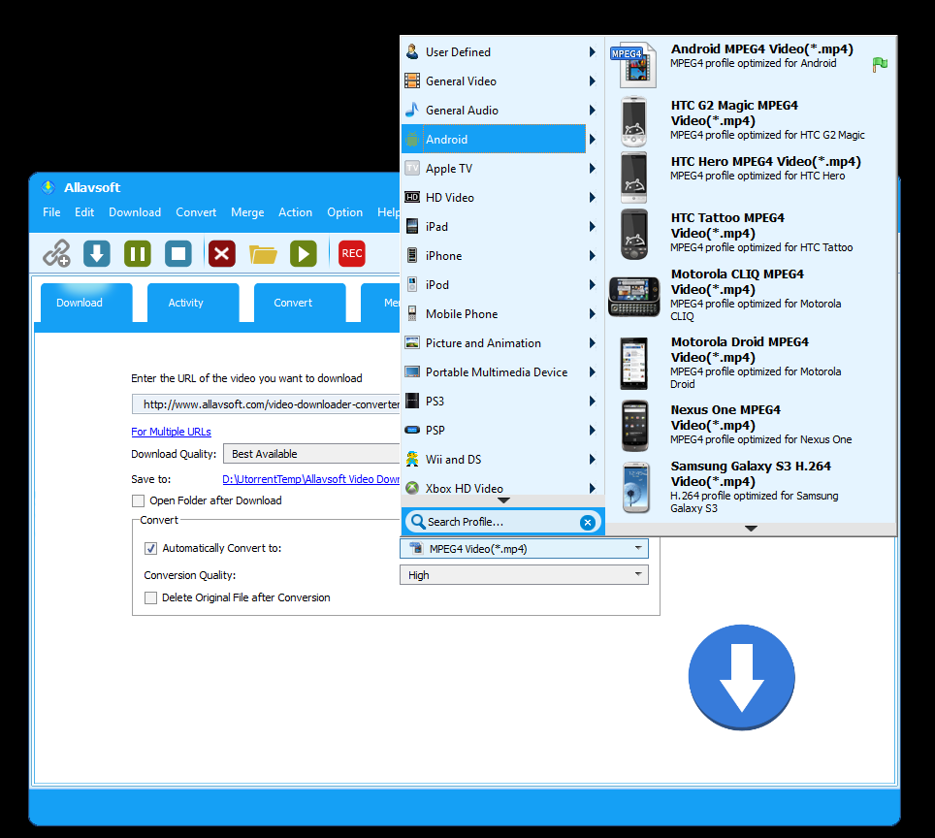Image resolution: width=935 pixels, height=838 pixels.
Task: Open the Edit menu
Action: coord(84,212)
